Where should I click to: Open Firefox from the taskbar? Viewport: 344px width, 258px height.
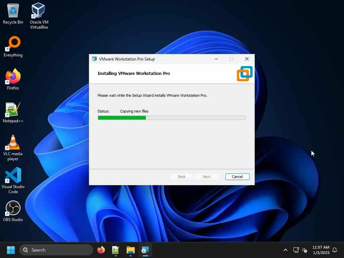pos(101,250)
